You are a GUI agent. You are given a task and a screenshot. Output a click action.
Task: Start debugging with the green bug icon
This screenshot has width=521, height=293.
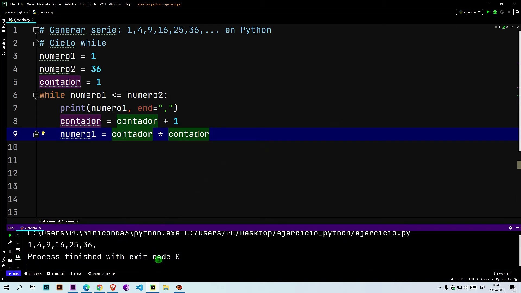pyautogui.click(x=495, y=12)
